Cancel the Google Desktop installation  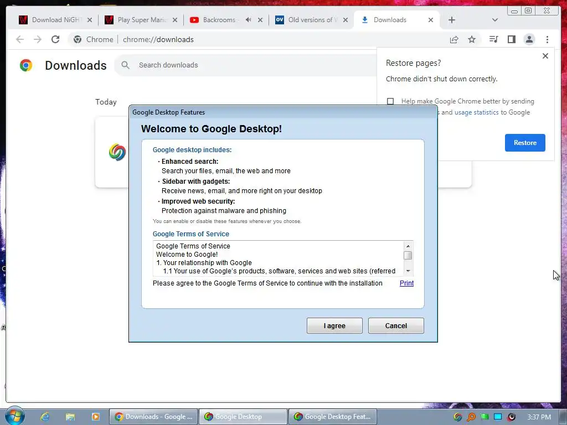tap(396, 325)
